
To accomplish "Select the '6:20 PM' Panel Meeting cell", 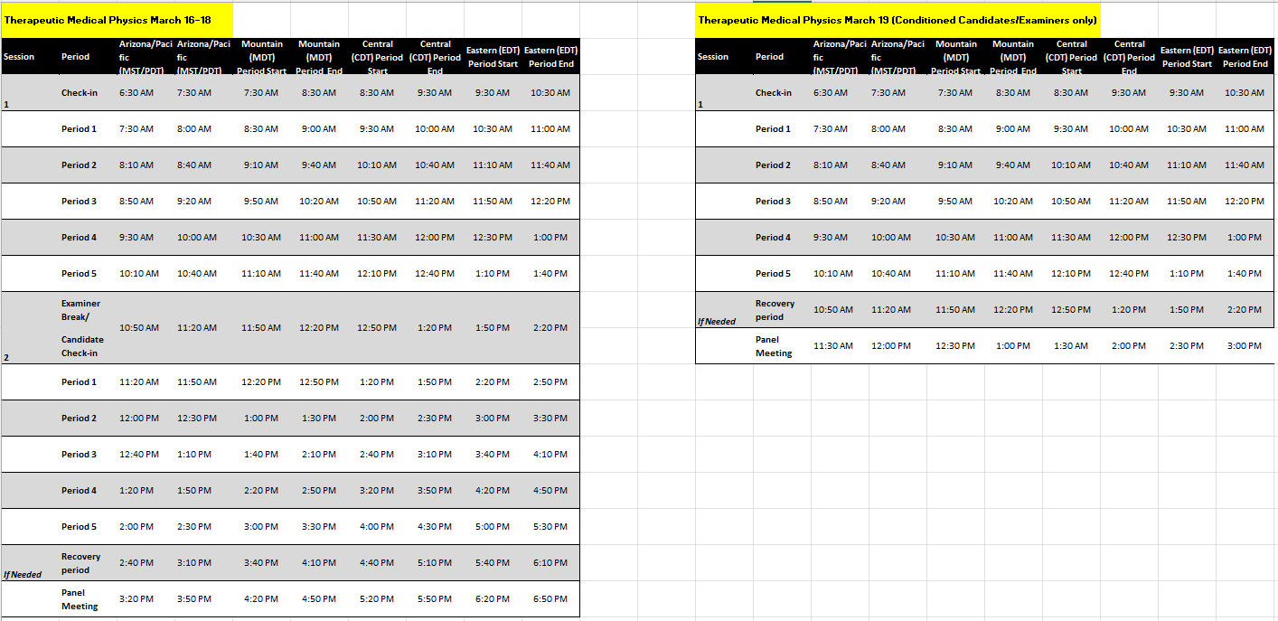I will coord(493,599).
